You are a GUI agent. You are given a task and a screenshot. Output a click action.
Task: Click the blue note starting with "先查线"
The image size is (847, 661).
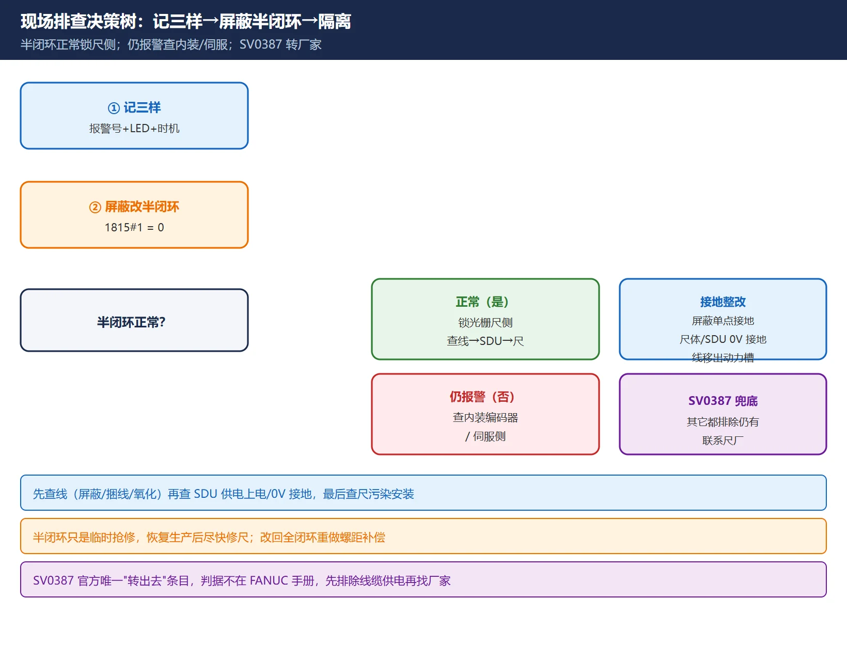click(x=423, y=493)
